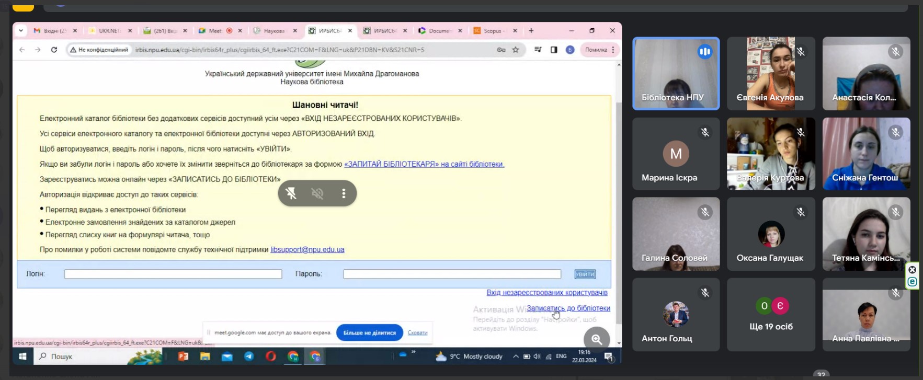Go forward in browser history
The height and width of the screenshot is (380, 923).
click(x=38, y=50)
